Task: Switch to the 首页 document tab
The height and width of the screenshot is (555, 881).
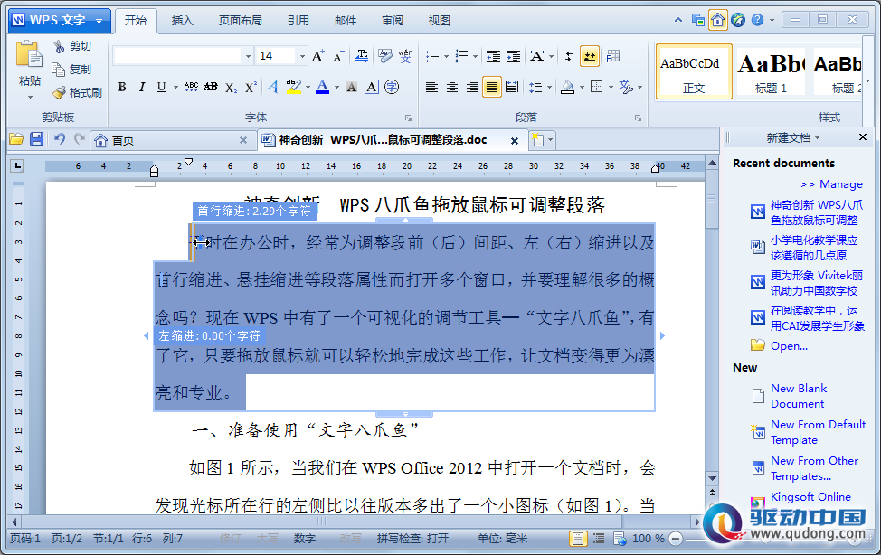Action: 171,140
